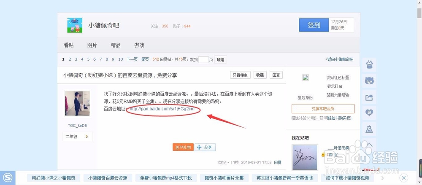Open suggestion 粉红猪小妹之小猪佩奇
The width and height of the screenshot is (422, 185).
53,178
